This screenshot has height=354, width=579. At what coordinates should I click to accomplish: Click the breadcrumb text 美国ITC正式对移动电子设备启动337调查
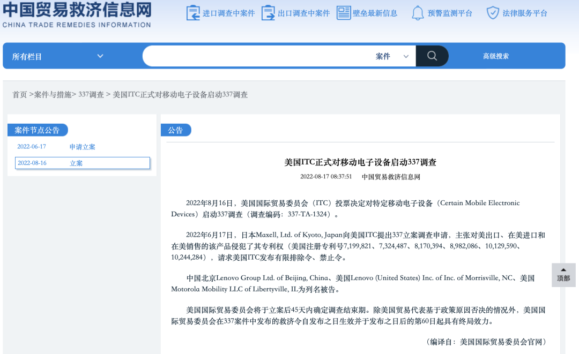(x=180, y=95)
